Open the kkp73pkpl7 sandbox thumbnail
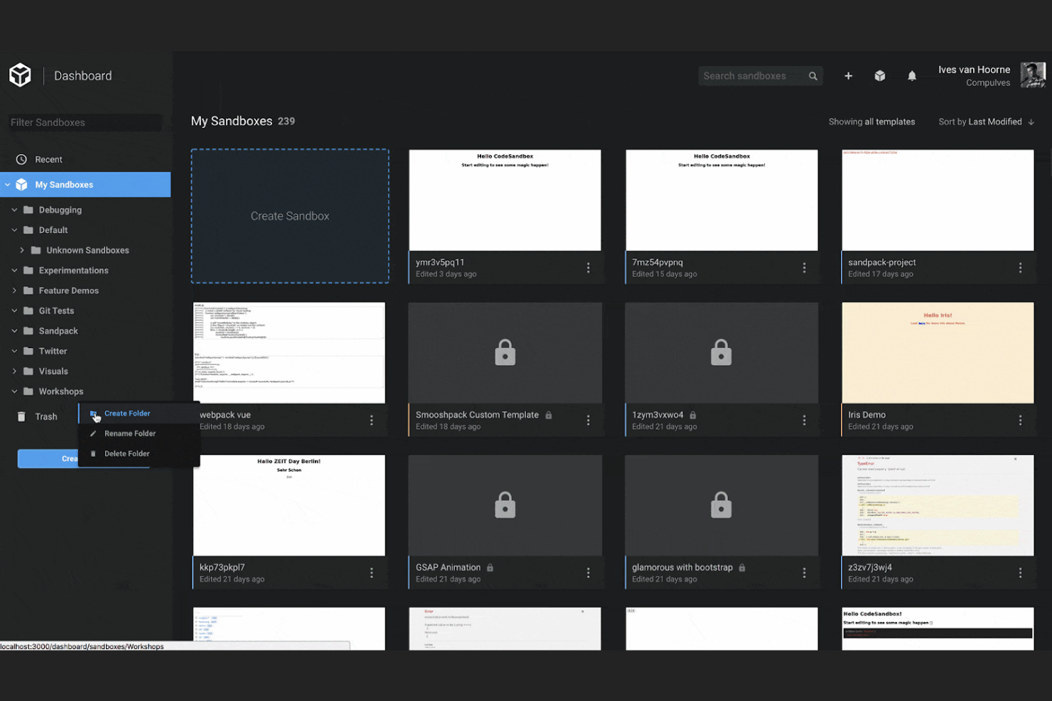The width and height of the screenshot is (1052, 701). click(x=289, y=505)
